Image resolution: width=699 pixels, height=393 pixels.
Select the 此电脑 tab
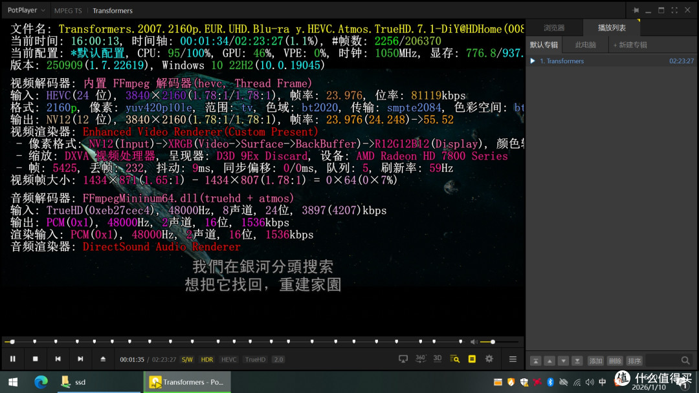[585, 45]
